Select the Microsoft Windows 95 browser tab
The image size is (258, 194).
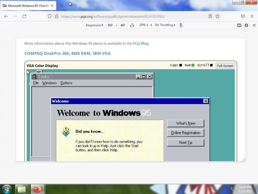pyautogui.click(x=28, y=6)
